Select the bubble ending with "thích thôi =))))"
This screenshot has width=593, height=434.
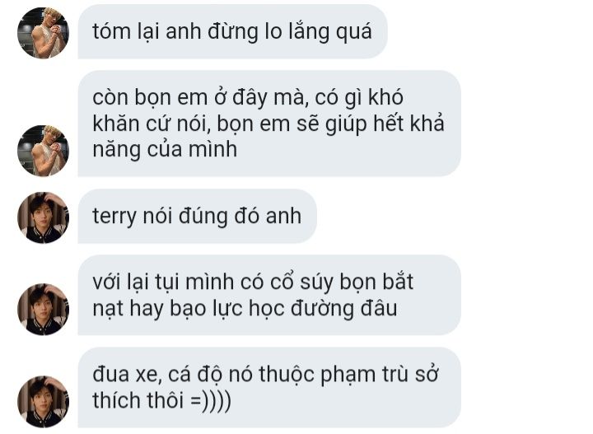269,387
